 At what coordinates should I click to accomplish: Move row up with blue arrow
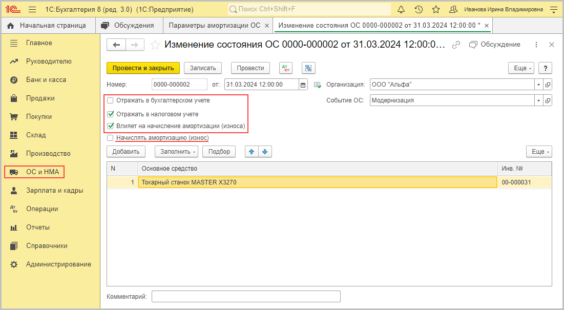click(x=252, y=152)
